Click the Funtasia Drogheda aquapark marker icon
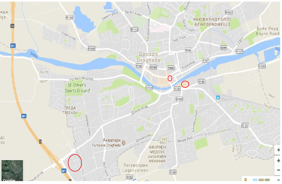The image size is (282, 184). [x=123, y=143]
